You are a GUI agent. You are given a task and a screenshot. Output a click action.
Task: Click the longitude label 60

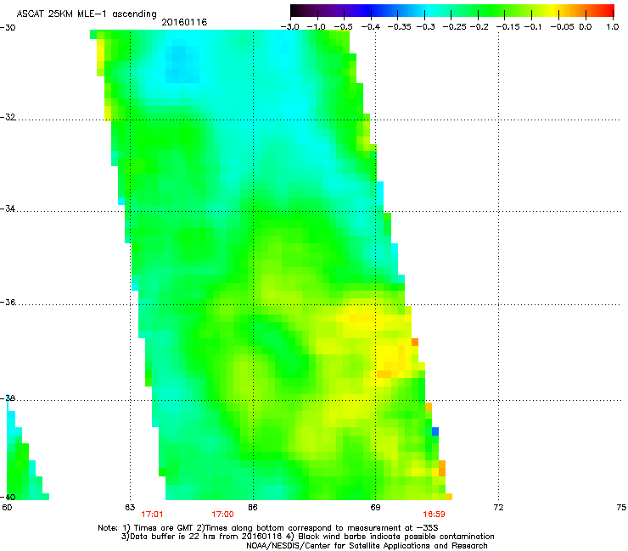point(7,508)
